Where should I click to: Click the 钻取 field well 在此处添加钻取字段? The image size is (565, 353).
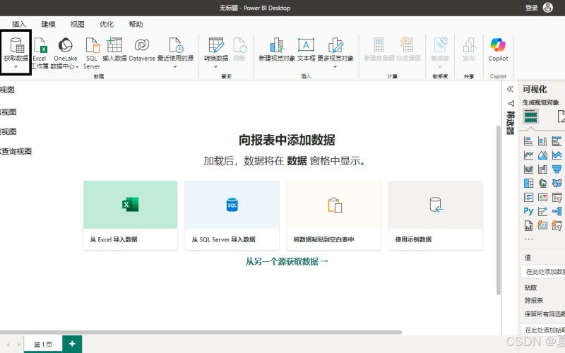(x=542, y=330)
